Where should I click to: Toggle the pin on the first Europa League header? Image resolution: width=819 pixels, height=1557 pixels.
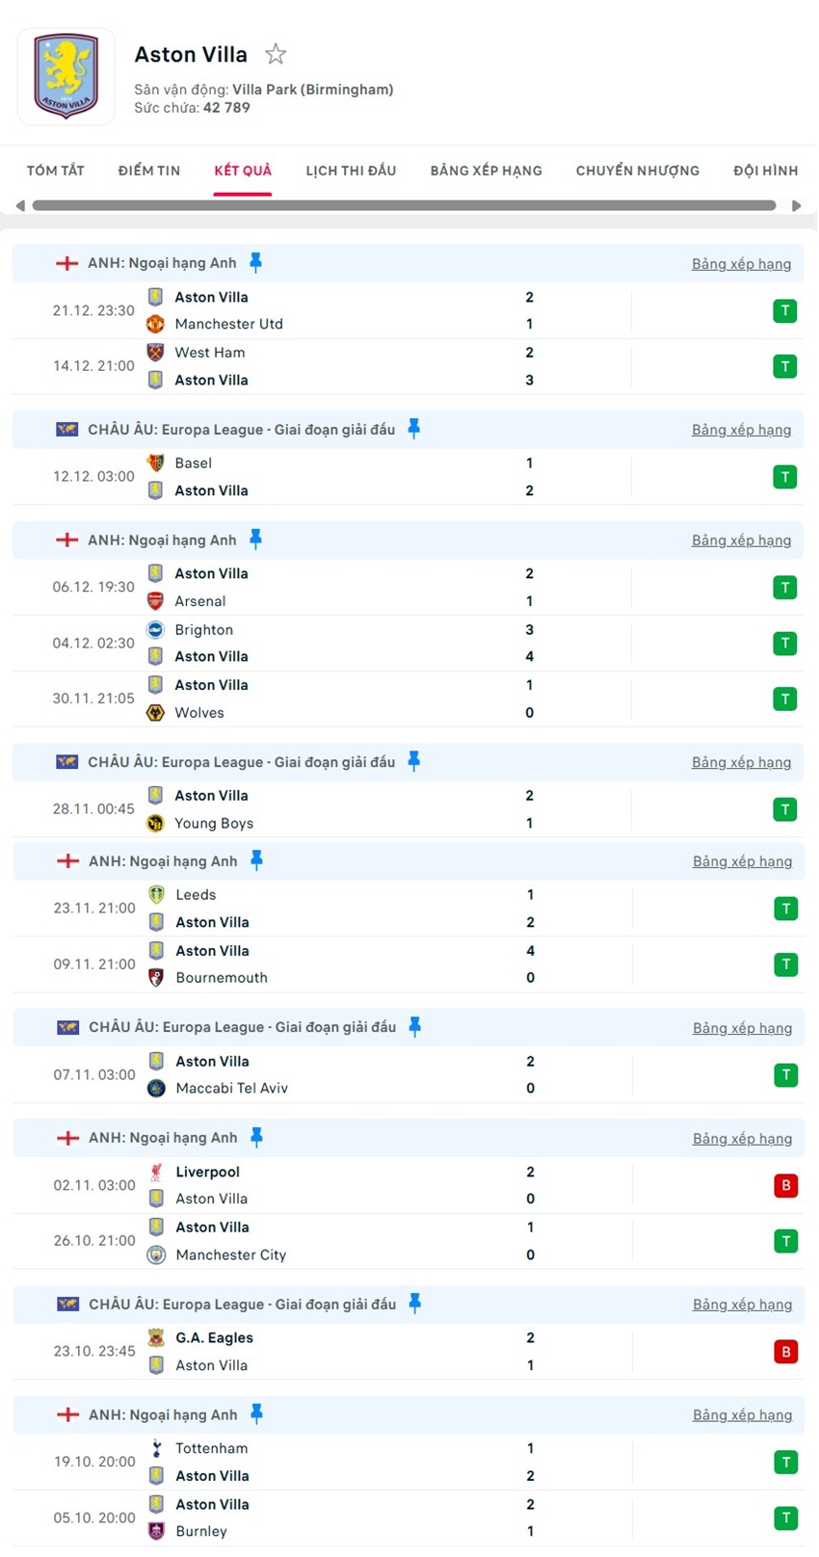(x=413, y=429)
